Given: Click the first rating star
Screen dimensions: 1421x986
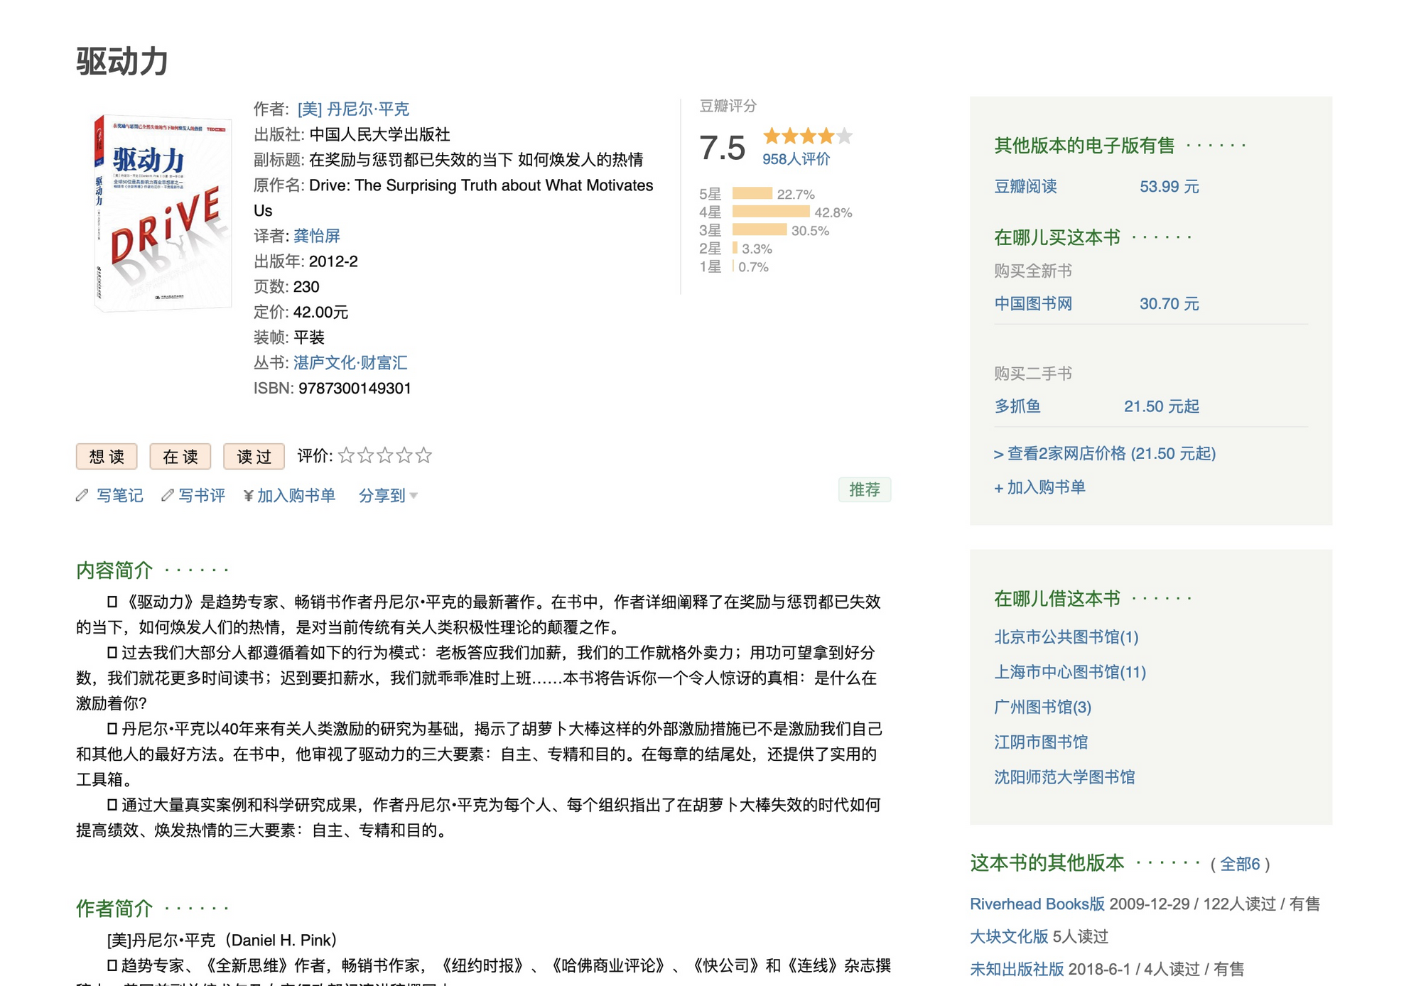Looking at the screenshot, I should pos(346,455).
